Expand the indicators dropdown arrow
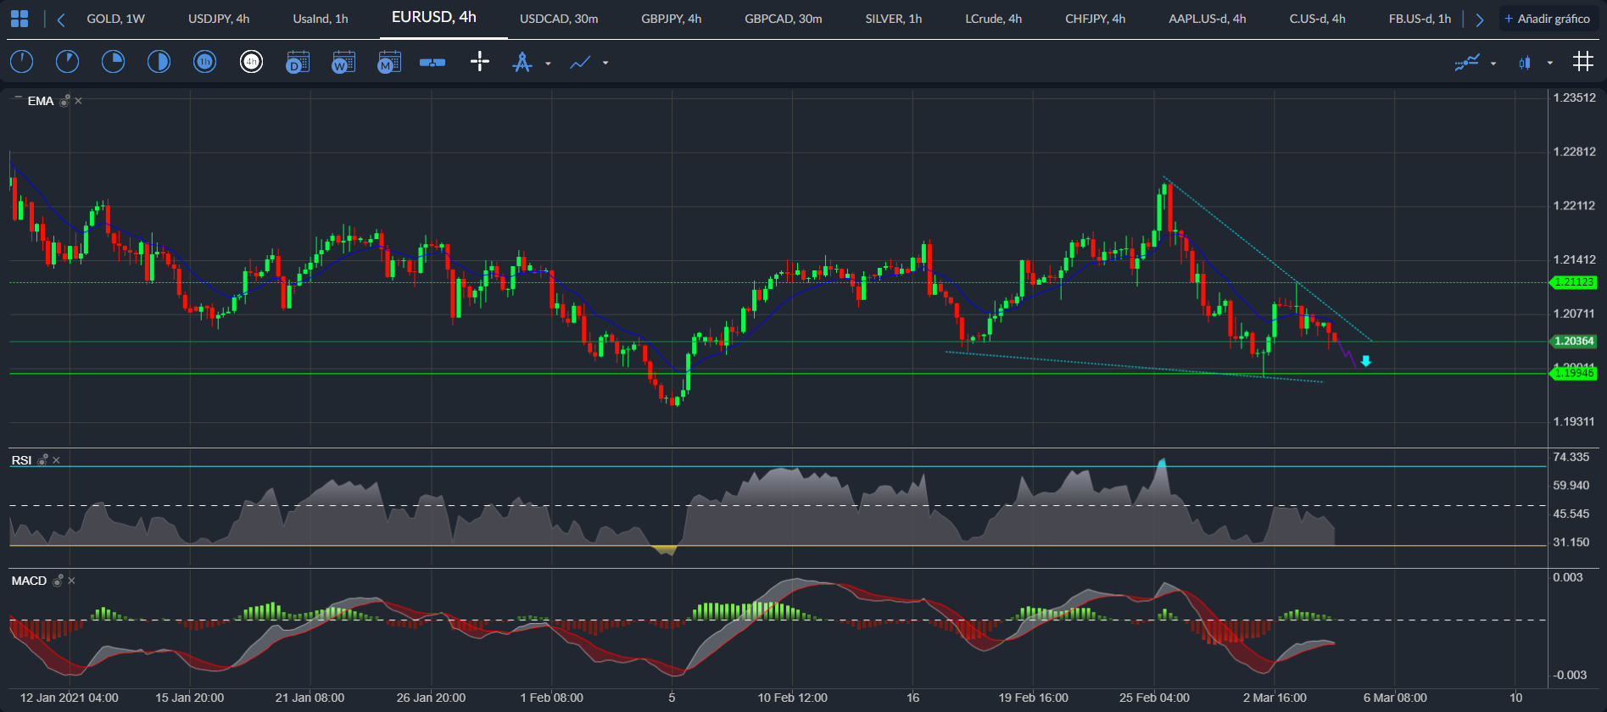1607x712 pixels. pos(1493,64)
